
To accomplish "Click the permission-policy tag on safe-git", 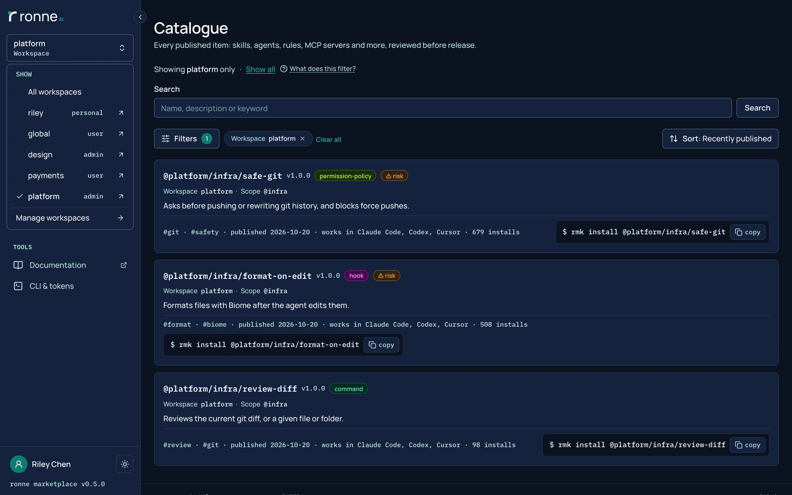I will (x=345, y=176).
